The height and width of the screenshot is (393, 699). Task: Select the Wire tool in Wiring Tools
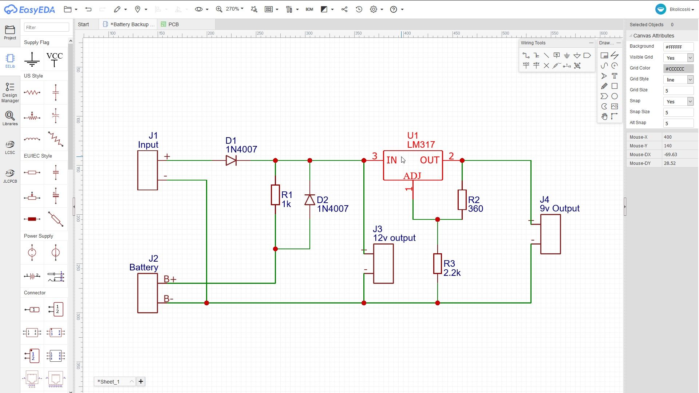[x=526, y=55]
